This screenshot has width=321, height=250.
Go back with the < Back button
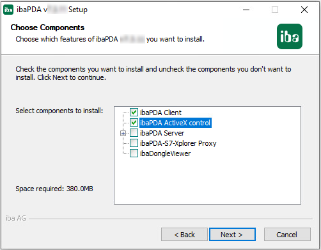184,235
